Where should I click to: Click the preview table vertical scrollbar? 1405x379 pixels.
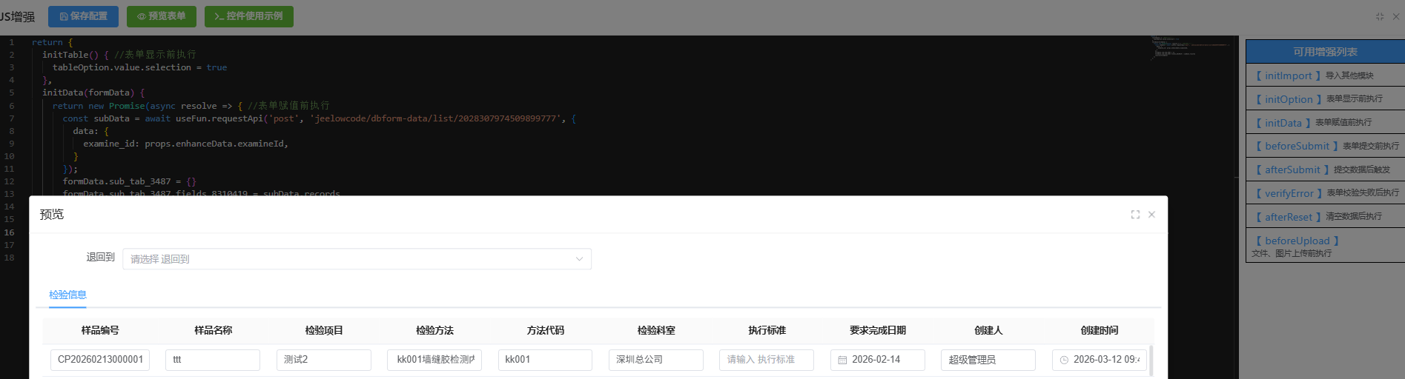1151,361
